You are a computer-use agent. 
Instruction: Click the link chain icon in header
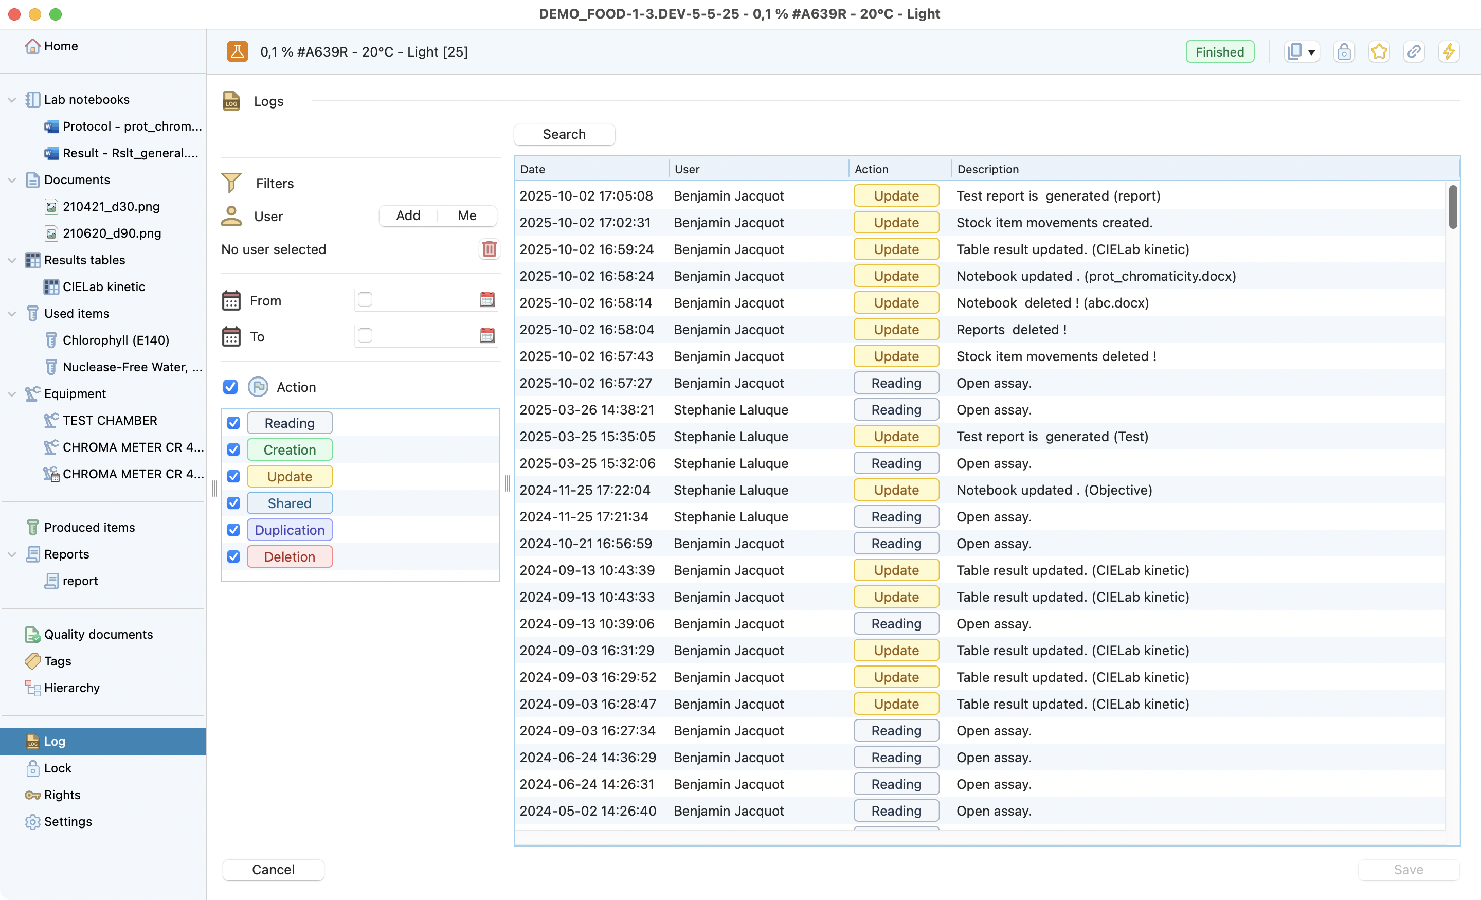tap(1414, 52)
